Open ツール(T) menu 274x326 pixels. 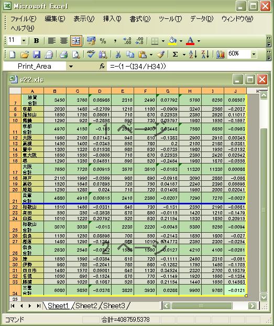[x=170, y=19]
